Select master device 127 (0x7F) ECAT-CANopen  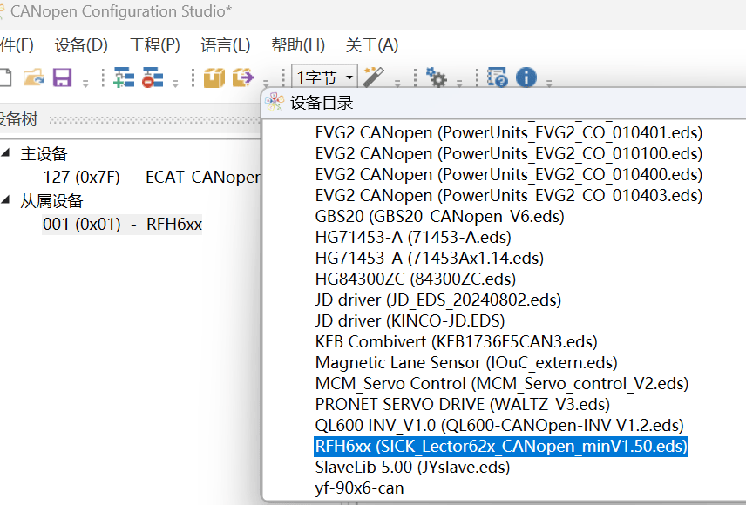coord(152,177)
